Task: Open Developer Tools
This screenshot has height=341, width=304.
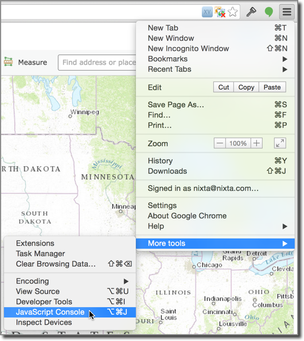Action: pos(70,302)
